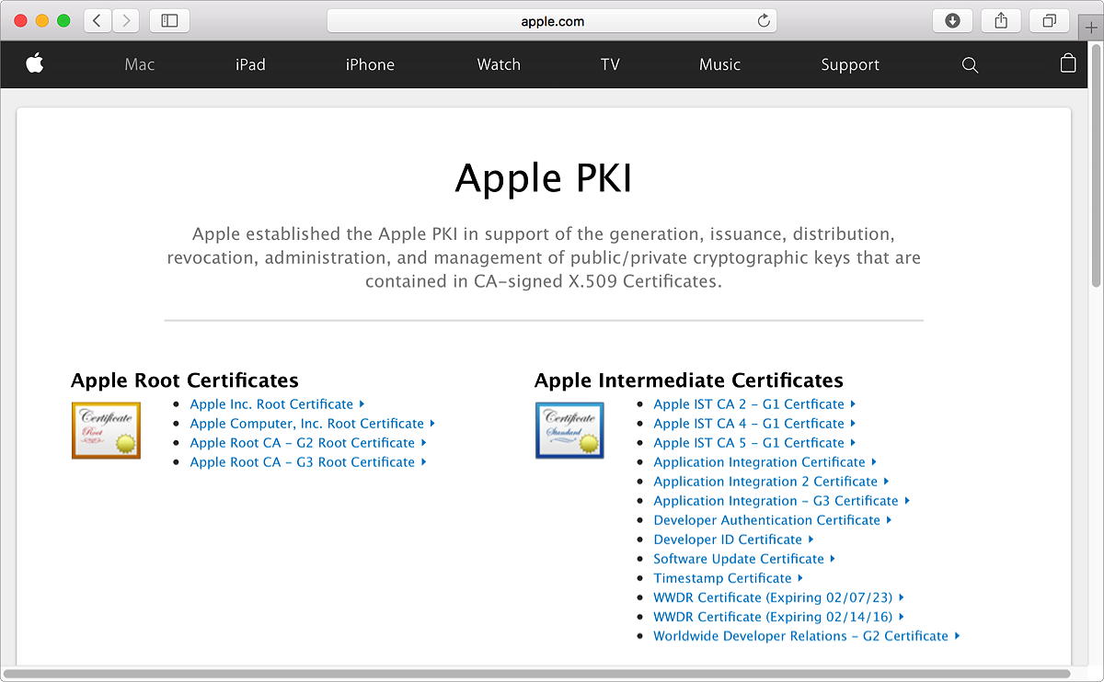Go forward with Safari forward arrow
The image size is (1104, 682).
(125, 20)
